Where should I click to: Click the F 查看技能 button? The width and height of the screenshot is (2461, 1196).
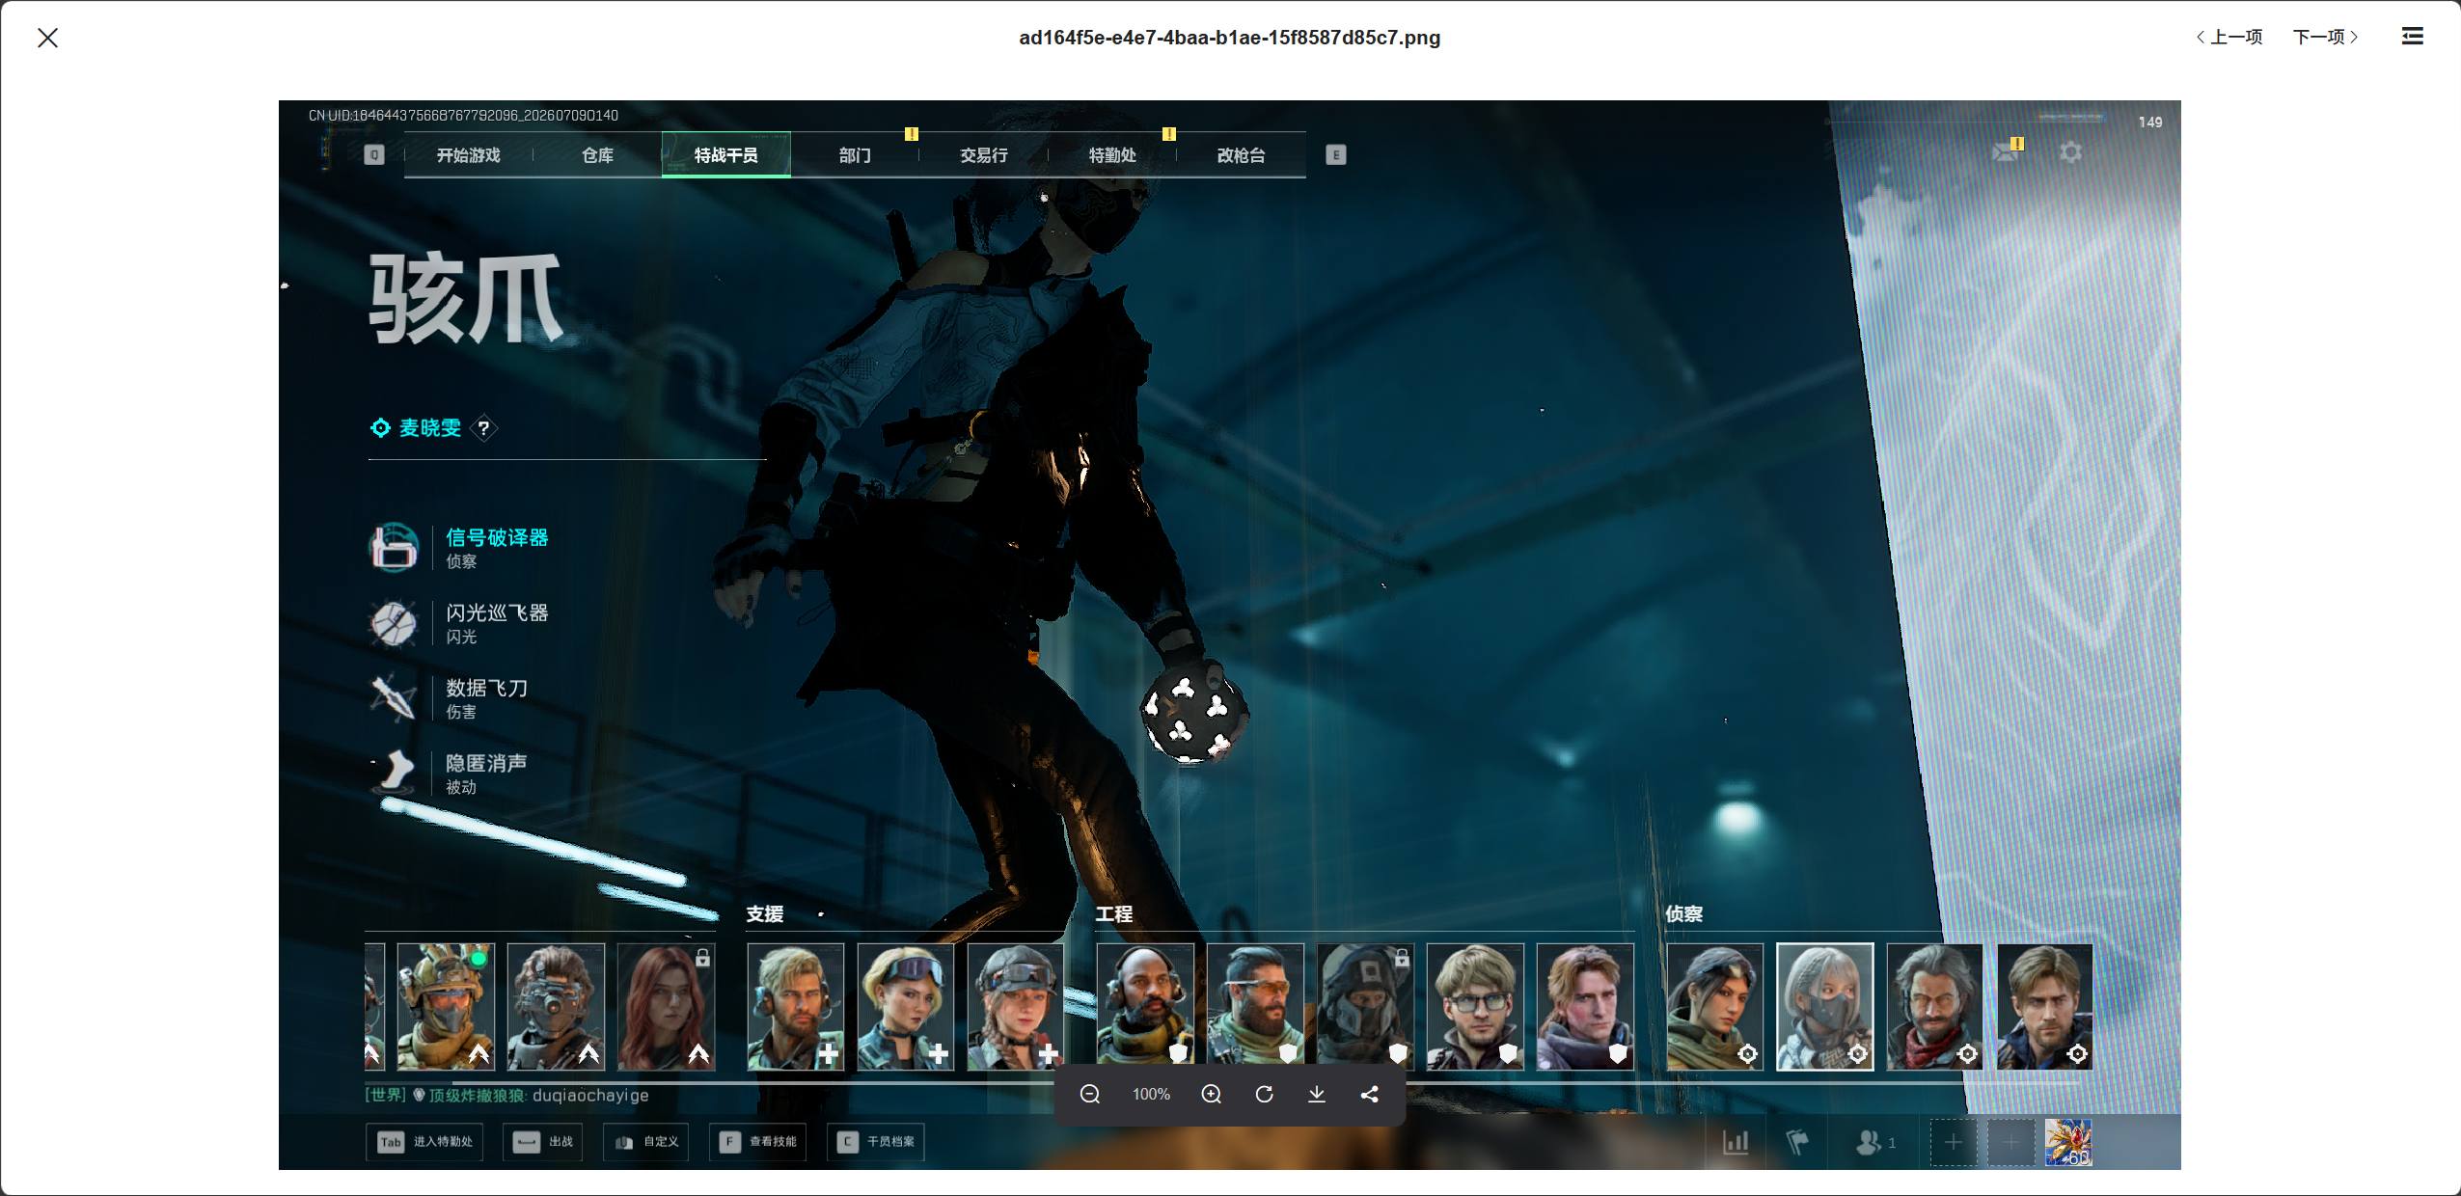pos(758,1142)
